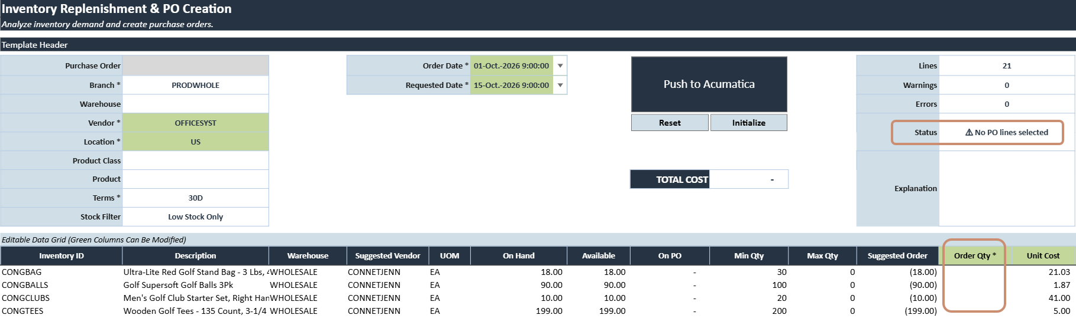
Task: Click Men's Golf Club Starter Set description
Action: [195, 298]
